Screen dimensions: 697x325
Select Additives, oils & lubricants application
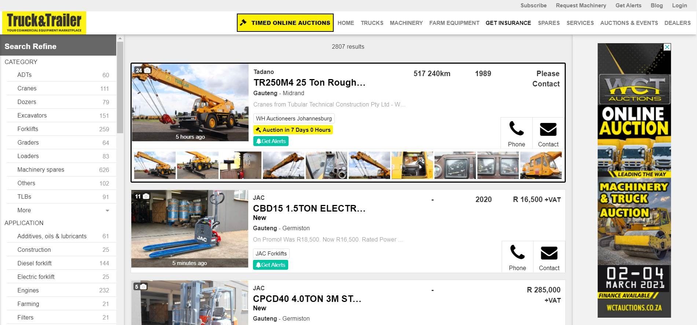(x=61, y=236)
